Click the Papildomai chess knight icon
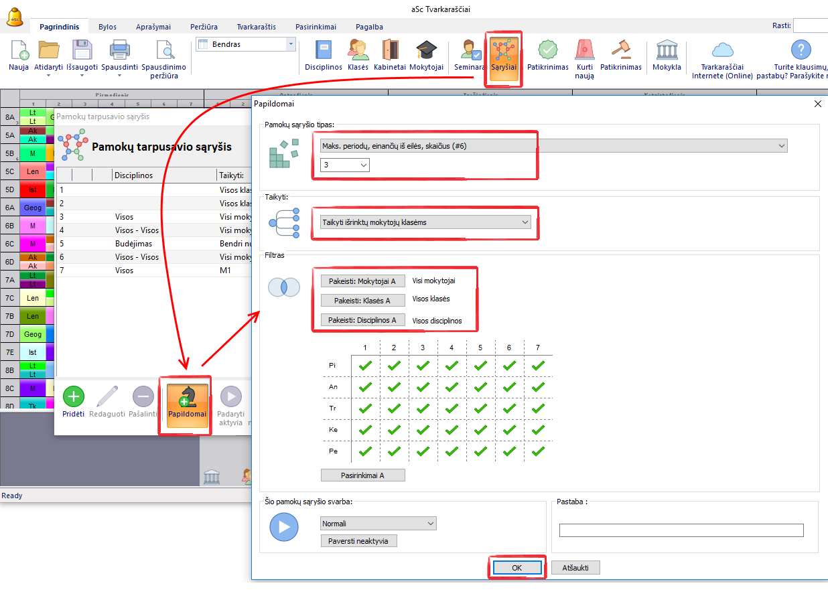 (x=187, y=397)
